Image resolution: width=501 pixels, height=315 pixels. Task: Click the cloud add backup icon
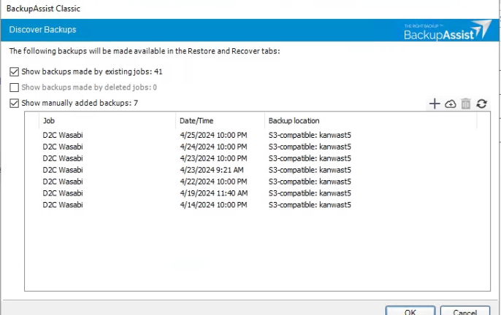[450, 104]
